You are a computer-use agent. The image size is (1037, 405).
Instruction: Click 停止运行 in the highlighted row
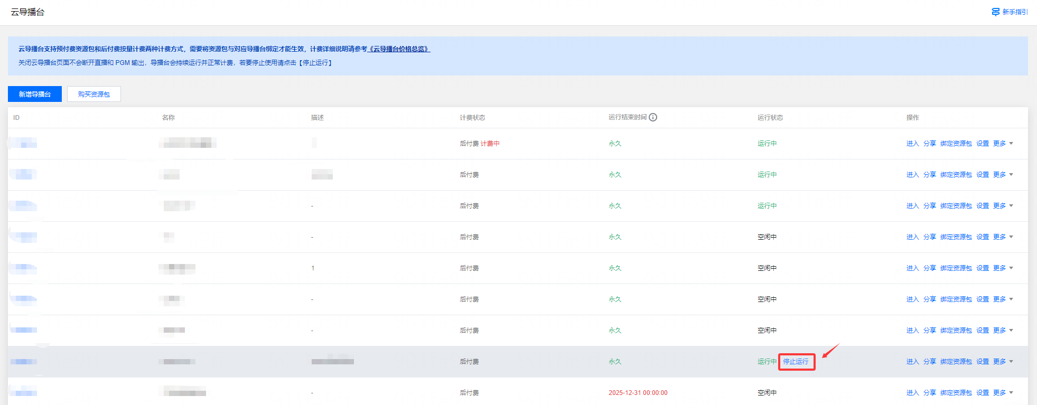tap(796, 362)
